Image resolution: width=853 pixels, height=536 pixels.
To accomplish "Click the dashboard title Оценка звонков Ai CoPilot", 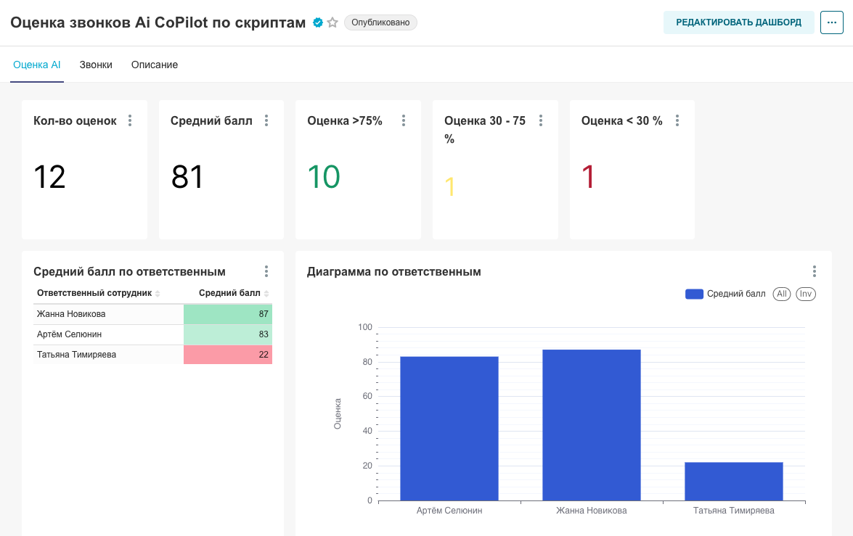I will coord(158,22).
